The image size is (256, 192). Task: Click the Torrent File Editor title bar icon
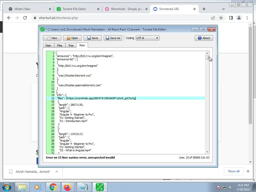coord(42,29)
